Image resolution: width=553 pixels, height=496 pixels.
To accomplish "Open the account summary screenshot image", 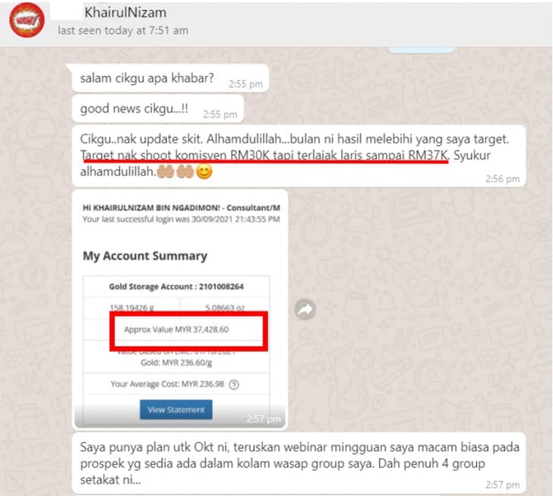I will pos(180,309).
